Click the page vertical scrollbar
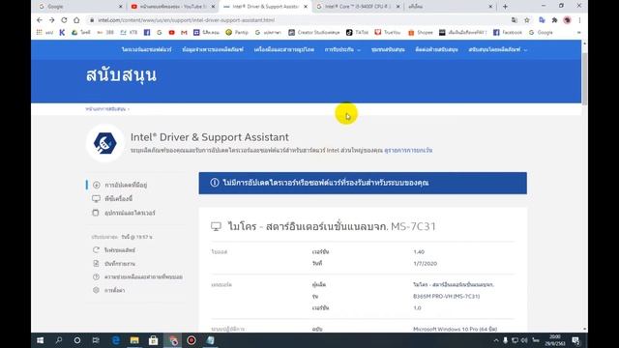 point(584,79)
